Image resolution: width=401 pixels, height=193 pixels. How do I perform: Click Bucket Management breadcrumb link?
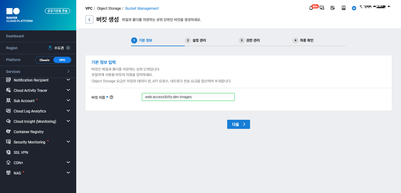pyautogui.click(x=142, y=9)
